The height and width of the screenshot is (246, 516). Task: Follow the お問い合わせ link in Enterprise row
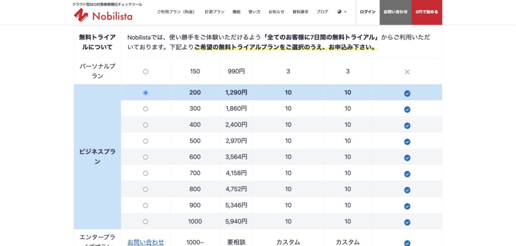(146, 242)
